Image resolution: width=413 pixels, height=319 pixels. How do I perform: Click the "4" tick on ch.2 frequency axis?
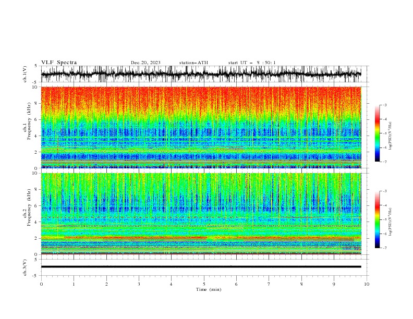tap(37, 222)
